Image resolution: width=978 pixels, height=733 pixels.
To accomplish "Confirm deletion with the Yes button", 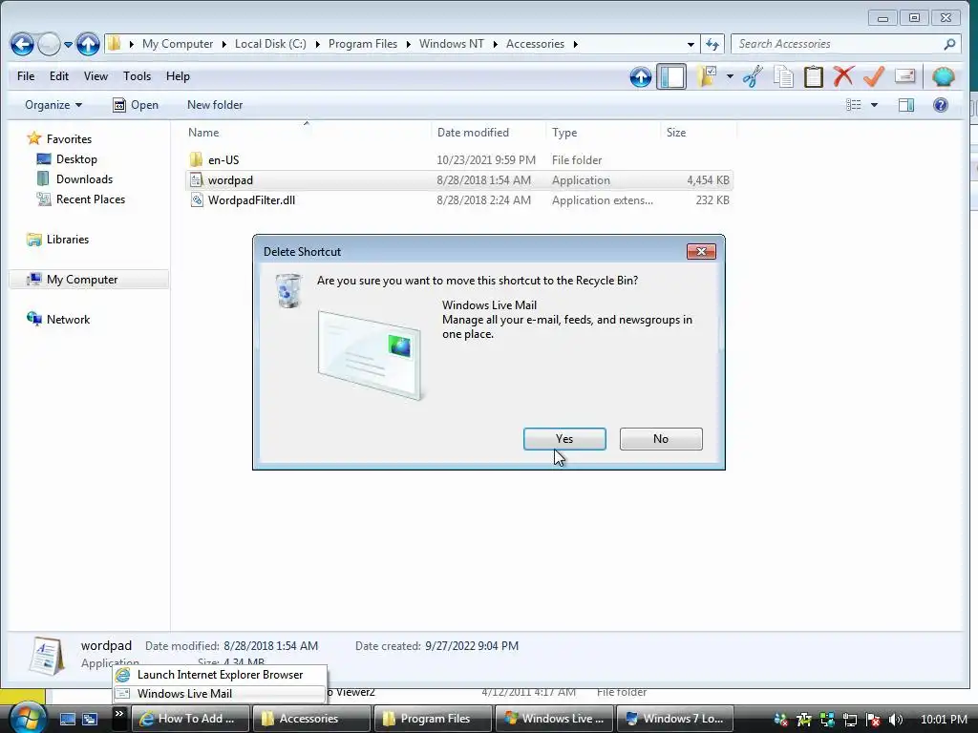I will pyautogui.click(x=564, y=439).
